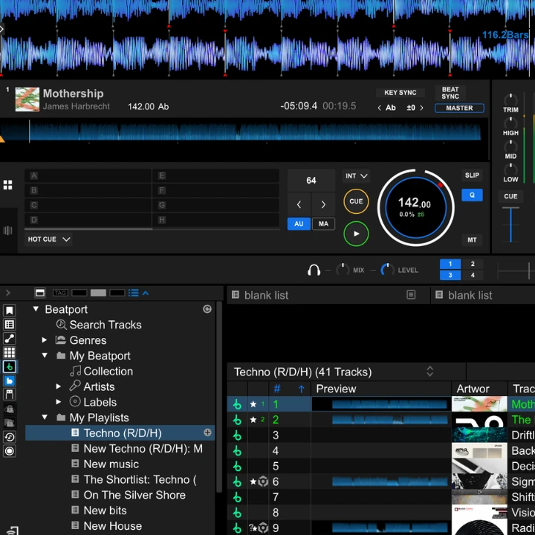Screen dimensions: 535x535
Task: Expand the Genres tree node
Action: coord(45,340)
